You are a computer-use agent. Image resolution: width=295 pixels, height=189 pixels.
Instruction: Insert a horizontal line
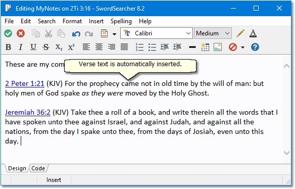(192, 47)
